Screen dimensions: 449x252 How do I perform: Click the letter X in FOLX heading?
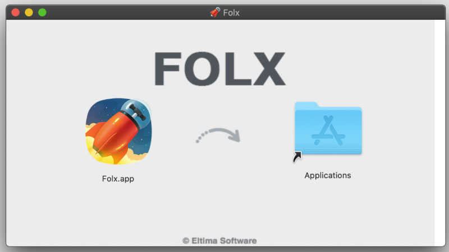(269, 68)
